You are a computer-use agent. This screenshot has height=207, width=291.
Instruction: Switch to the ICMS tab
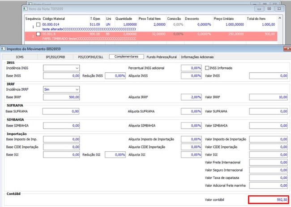20,57
